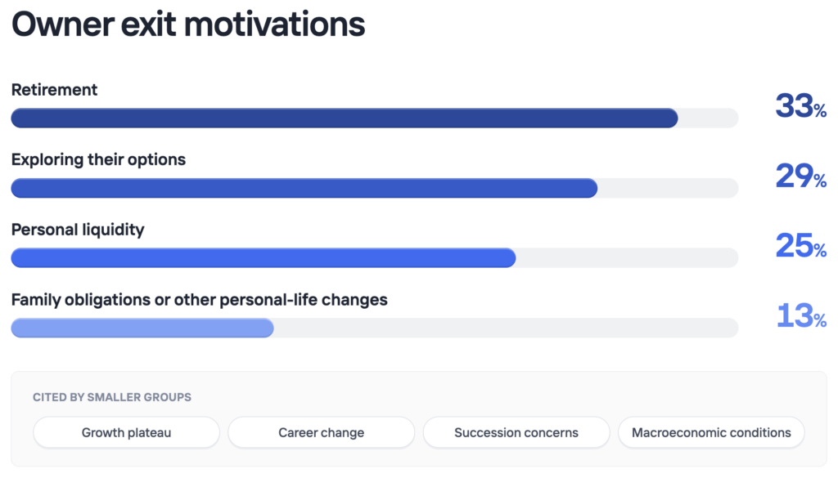Click the Retirement label
838x478 pixels.
point(54,90)
